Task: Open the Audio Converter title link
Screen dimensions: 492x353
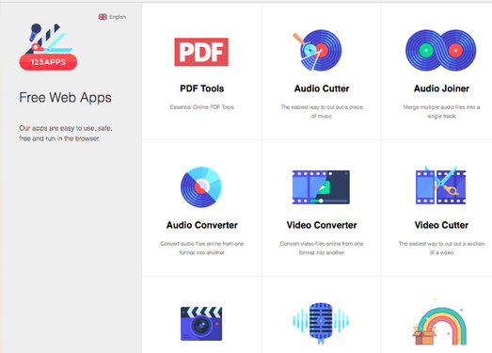Action: tap(201, 225)
